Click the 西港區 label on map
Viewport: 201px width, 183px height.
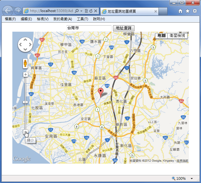(x=78, y=105)
